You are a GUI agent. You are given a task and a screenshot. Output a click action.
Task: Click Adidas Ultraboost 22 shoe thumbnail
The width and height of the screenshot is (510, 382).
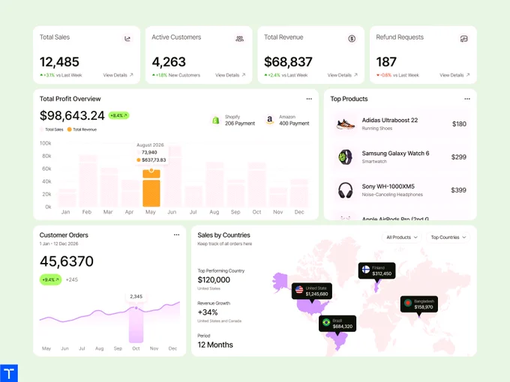point(345,124)
